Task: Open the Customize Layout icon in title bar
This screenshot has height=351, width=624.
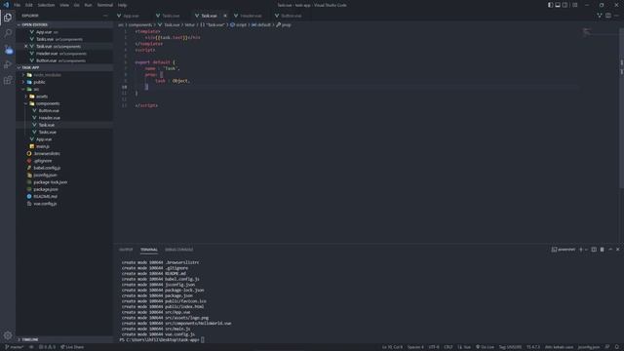Action: click(x=574, y=5)
